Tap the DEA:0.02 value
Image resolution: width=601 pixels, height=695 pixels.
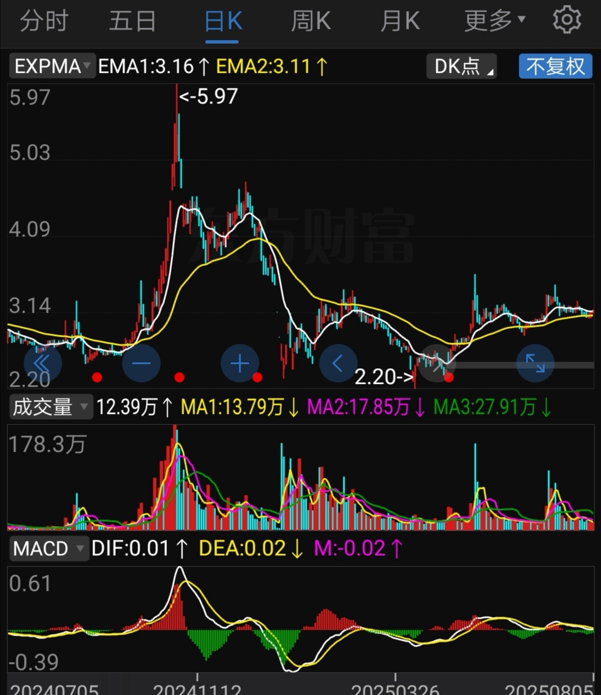[252, 549]
